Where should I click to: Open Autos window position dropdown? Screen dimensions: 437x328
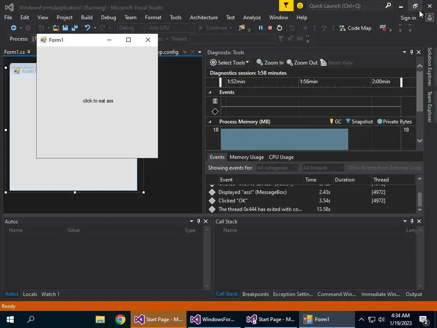(x=192, y=221)
